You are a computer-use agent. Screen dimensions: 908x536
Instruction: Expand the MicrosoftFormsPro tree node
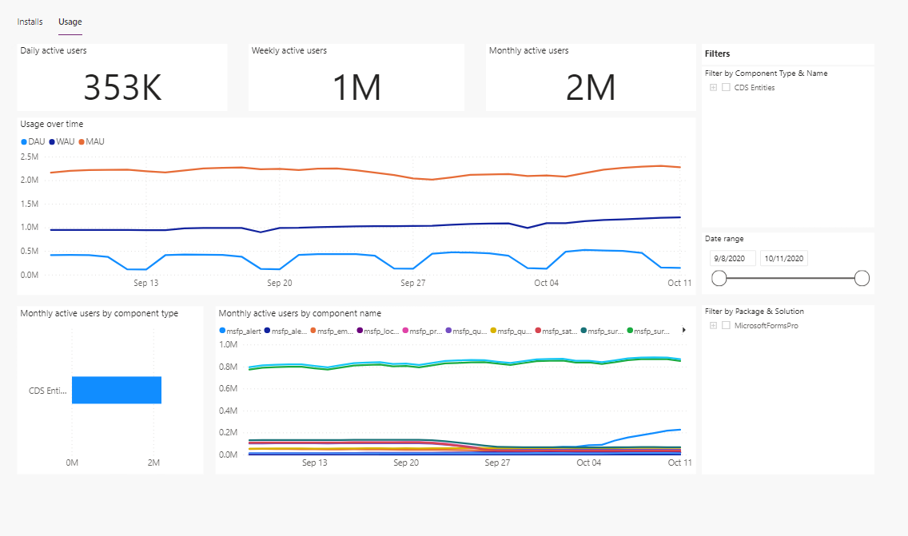tap(713, 326)
